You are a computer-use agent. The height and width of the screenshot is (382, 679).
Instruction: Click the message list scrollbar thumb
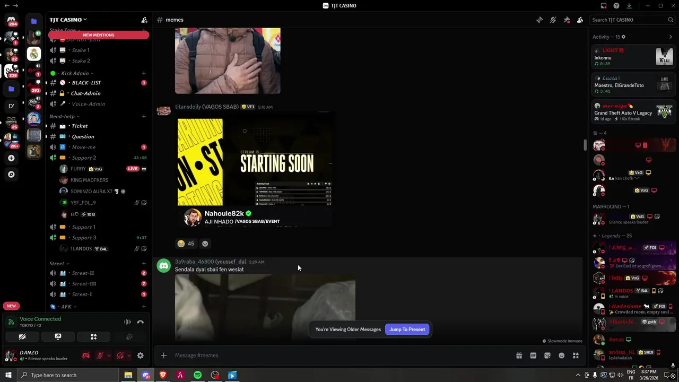[x=585, y=145]
